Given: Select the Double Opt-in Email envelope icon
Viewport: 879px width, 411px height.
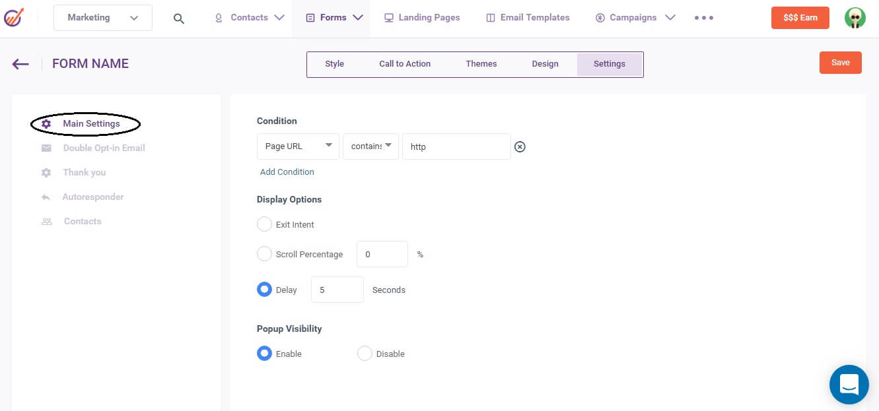Looking at the screenshot, I should (x=46, y=148).
